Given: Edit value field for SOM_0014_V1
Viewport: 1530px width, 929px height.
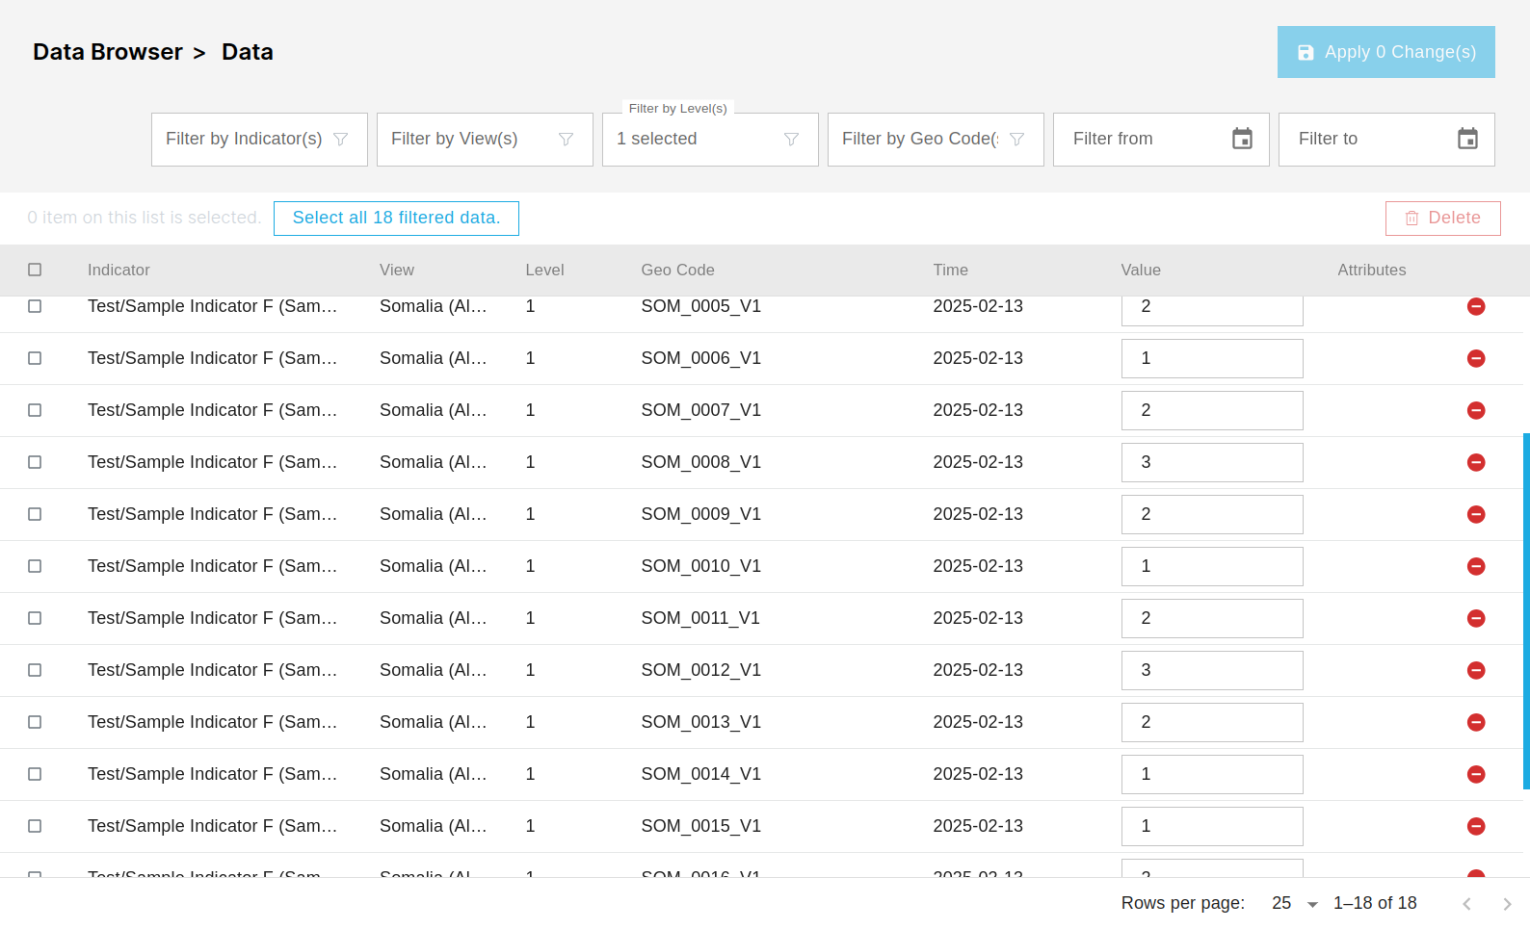Looking at the screenshot, I should (1212, 774).
